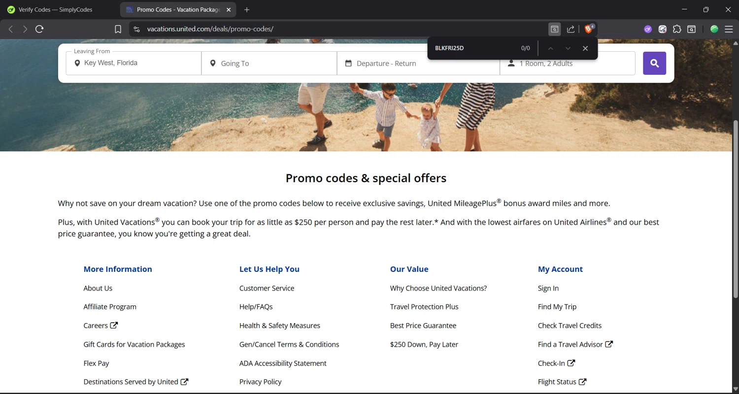The width and height of the screenshot is (739, 394).
Task: Open the Customer Service link
Action: pos(267,288)
